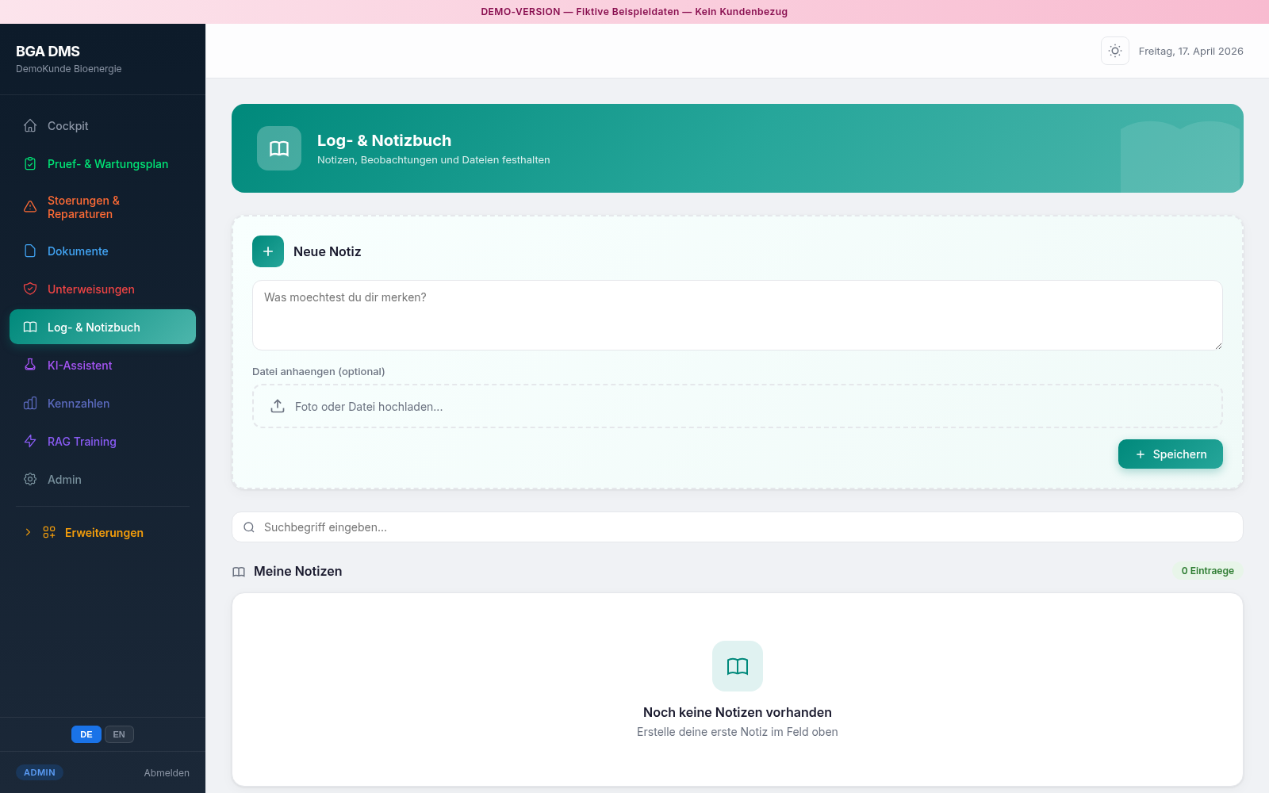Image resolution: width=1269 pixels, height=793 pixels.
Task: Open the Dokumente menu item
Action: (78, 251)
